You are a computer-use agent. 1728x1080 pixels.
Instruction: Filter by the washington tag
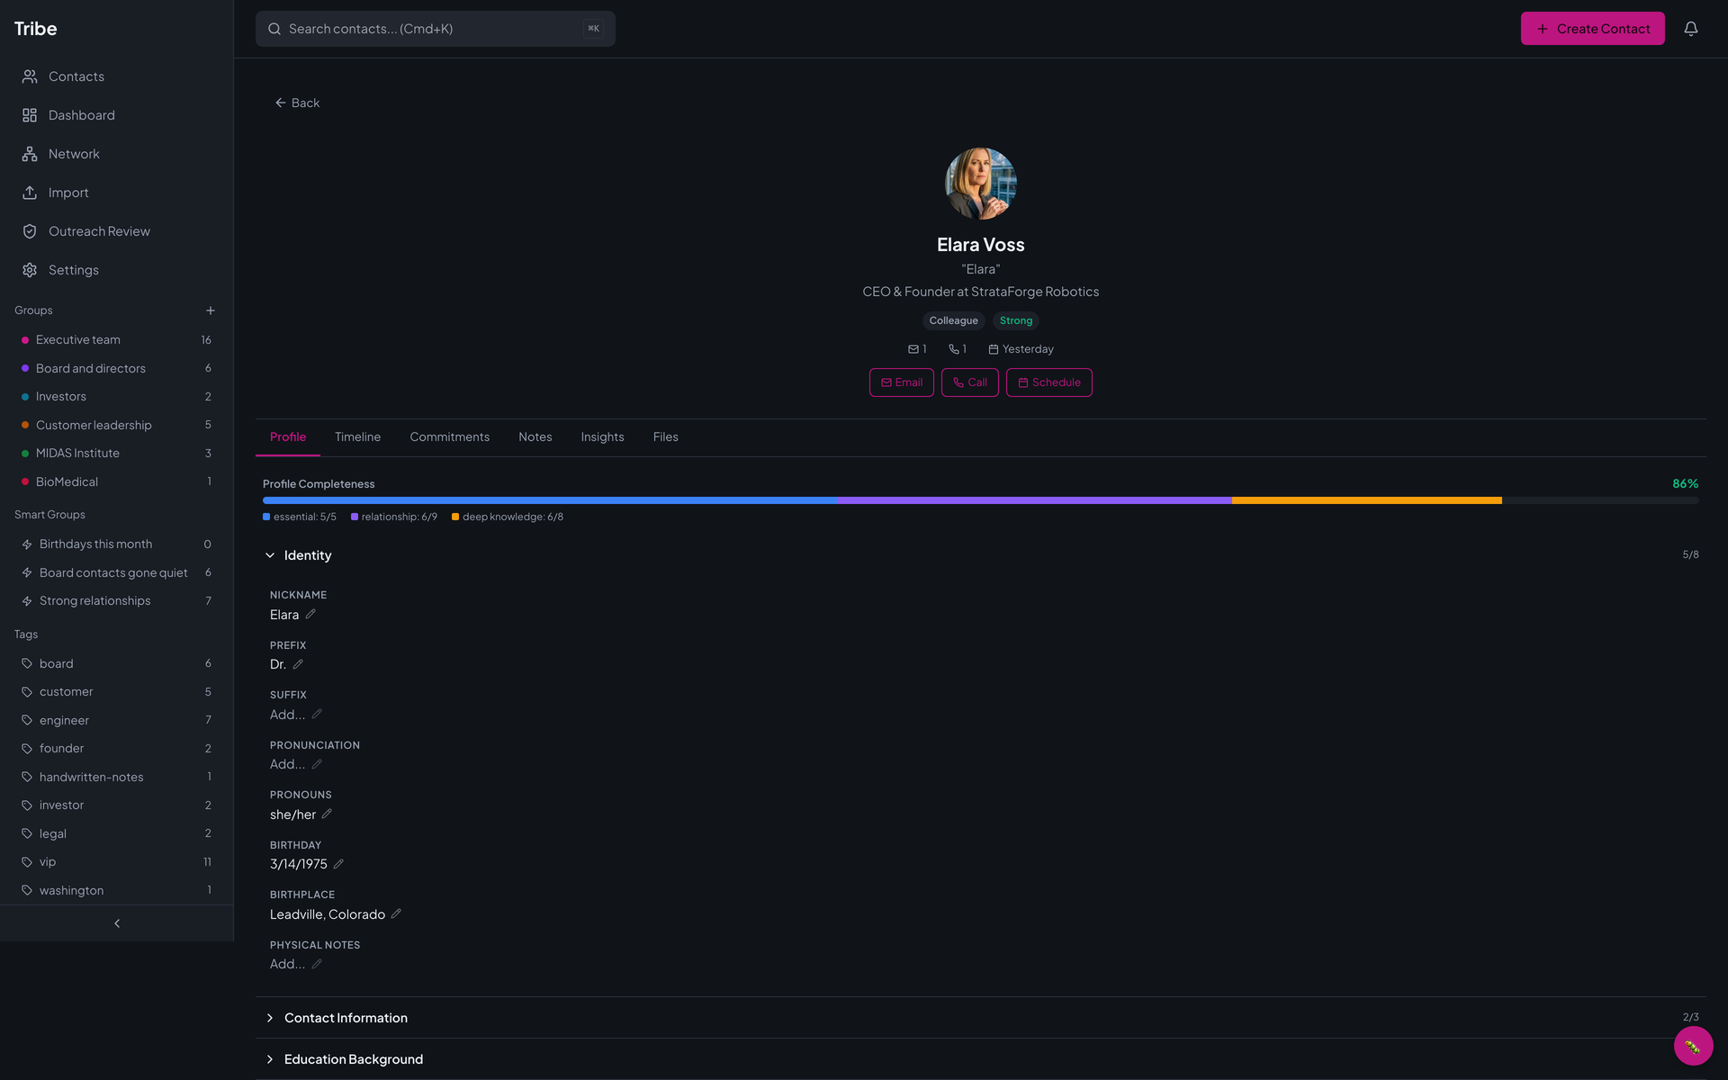117,891
